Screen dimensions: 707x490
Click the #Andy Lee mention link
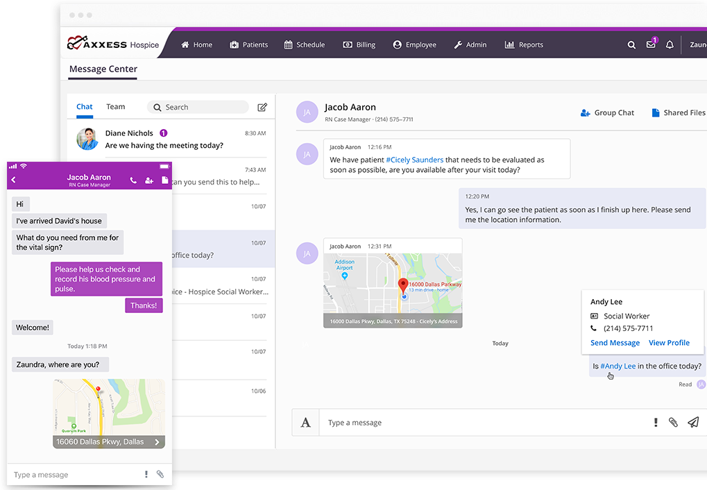pyautogui.click(x=617, y=366)
